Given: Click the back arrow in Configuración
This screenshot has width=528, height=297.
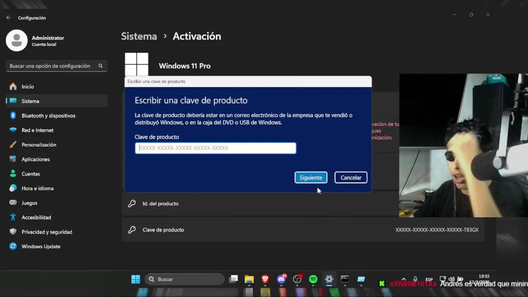Looking at the screenshot, I should [x=8, y=18].
